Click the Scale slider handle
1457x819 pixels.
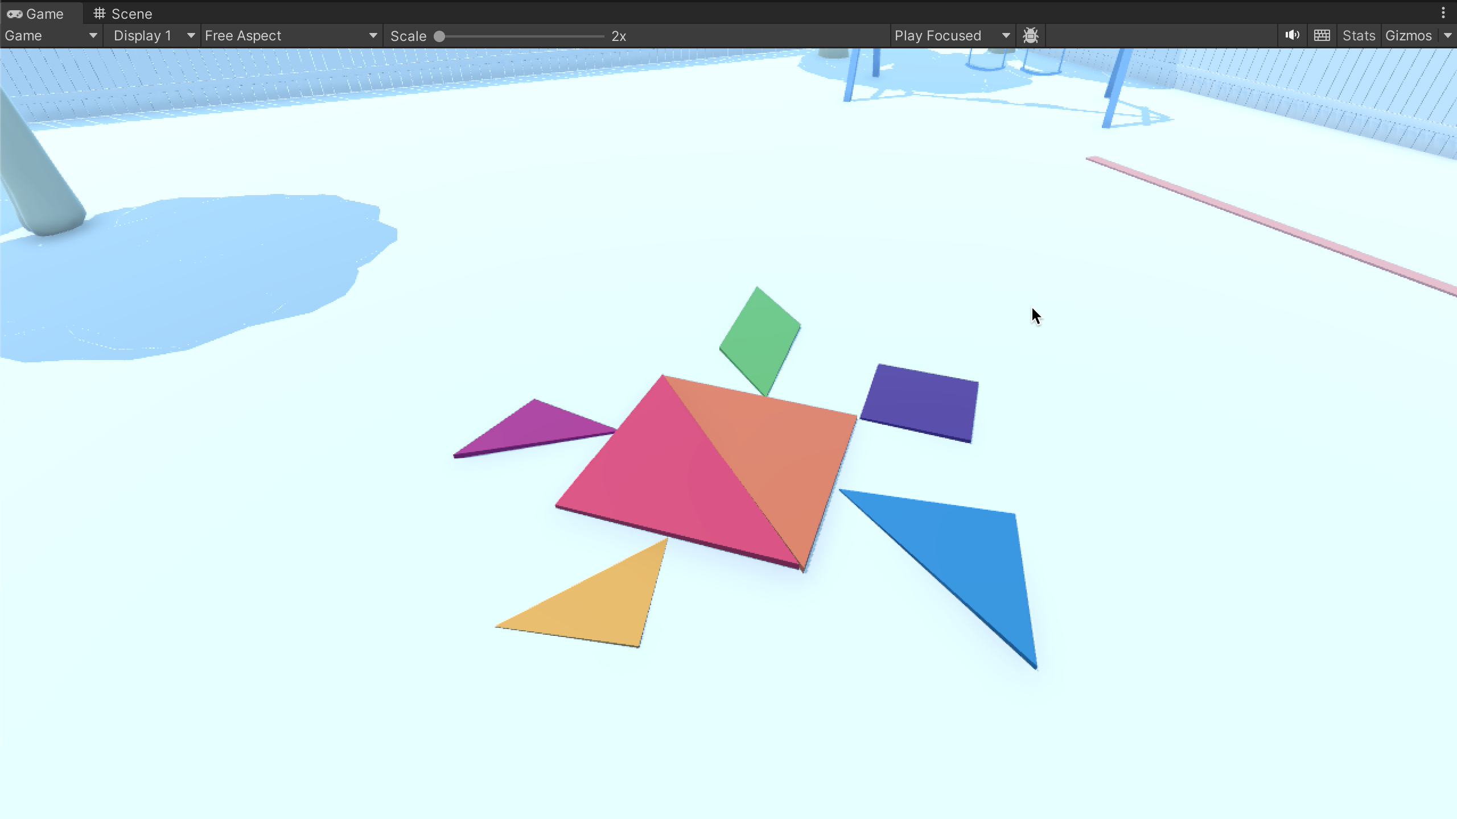(x=439, y=36)
